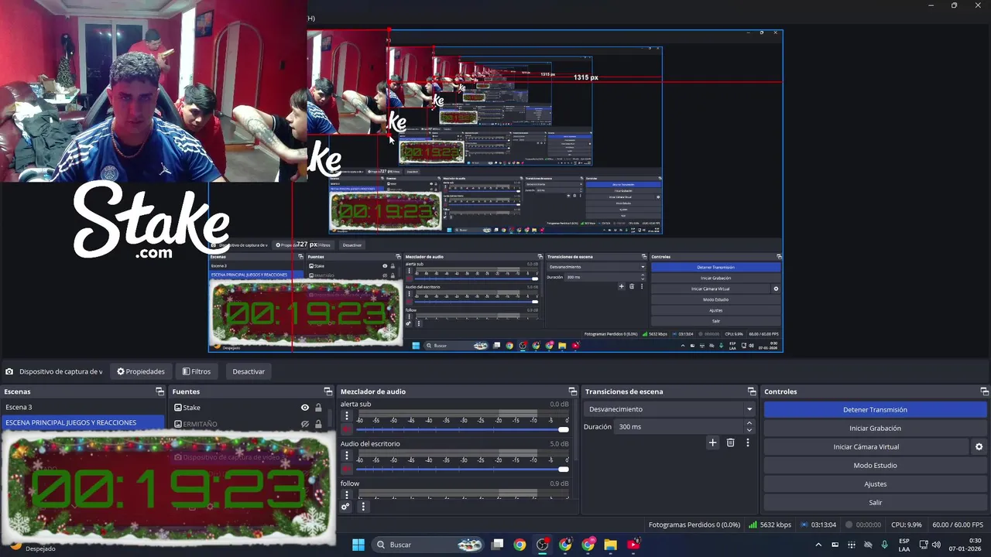
Task: Open the Windows Start menu
Action: click(x=358, y=545)
